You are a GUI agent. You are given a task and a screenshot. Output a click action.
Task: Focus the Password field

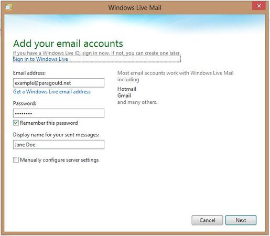(59, 113)
